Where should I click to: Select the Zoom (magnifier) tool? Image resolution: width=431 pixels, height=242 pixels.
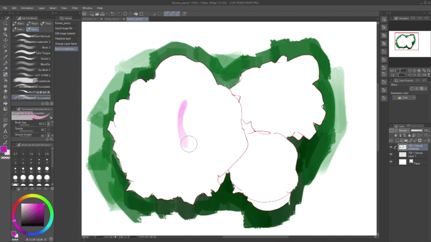click(5, 23)
